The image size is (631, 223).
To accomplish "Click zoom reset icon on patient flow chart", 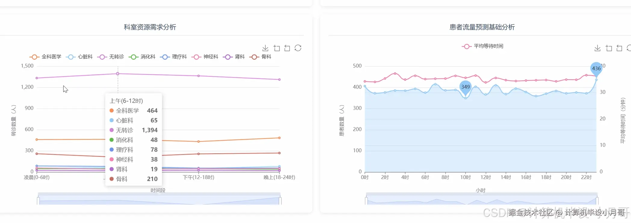I will (x=619, y=48).
